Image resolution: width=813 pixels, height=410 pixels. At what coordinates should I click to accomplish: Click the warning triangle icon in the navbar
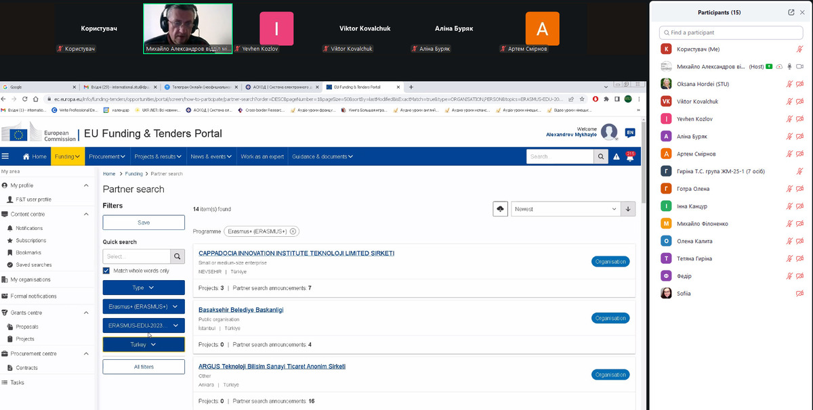point(616,156)
